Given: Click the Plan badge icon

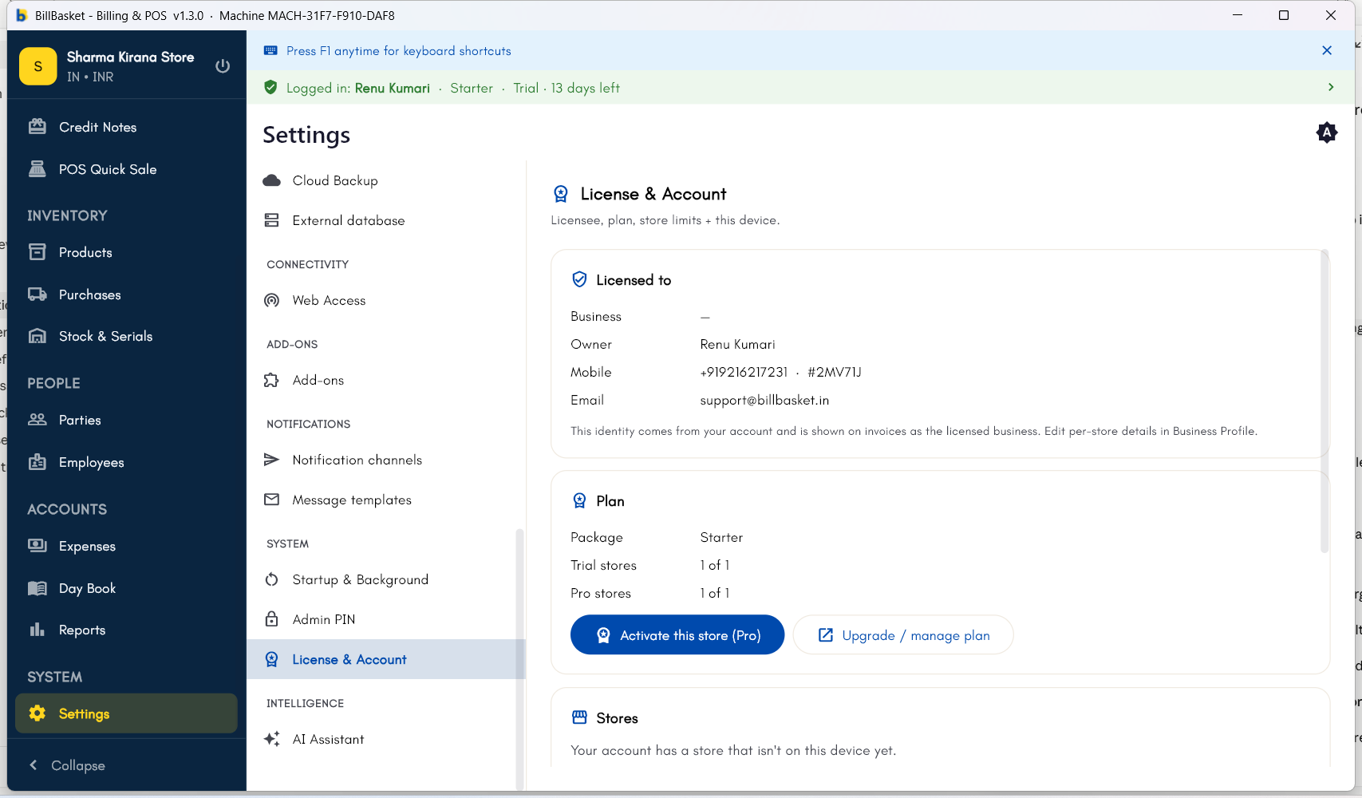Looking at the screenshot, I should click(x=580, y=500).
